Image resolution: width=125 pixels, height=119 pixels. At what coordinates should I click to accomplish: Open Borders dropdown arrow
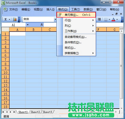[109, 20]
